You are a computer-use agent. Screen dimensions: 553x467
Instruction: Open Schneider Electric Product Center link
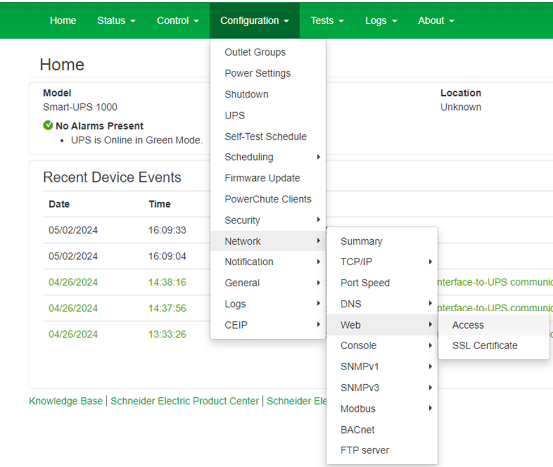185,401
